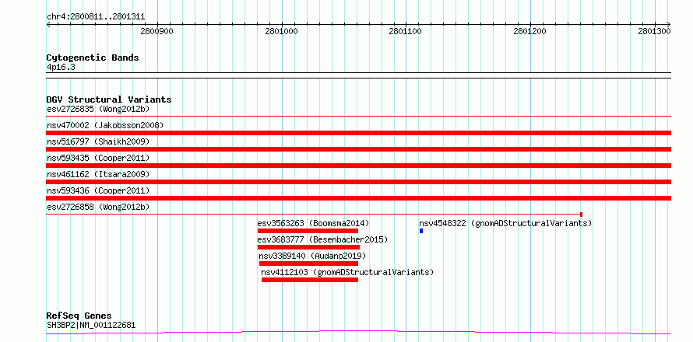Screen dimensions: 693x342
Task: Click nsv4112103 (gnomADStructuralVariants) label
Action: tap(347, 272)
